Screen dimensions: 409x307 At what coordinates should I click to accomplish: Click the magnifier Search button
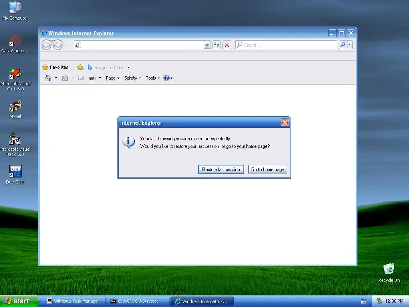click(343, 45)
